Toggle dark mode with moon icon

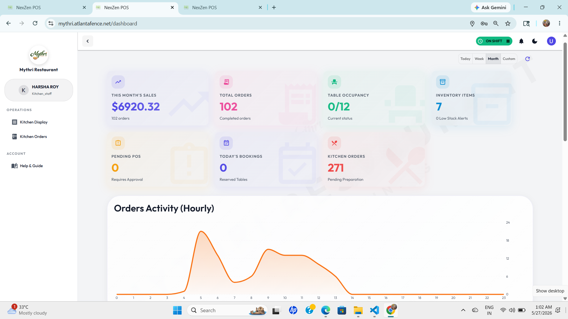pyautogui.click(x=535, y=41)
